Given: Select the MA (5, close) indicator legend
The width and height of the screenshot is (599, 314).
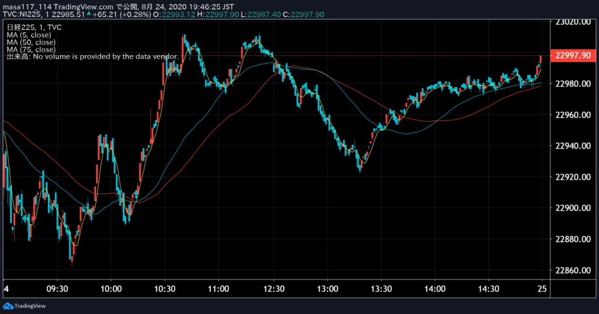Looking at the screenshot, I should [29, 34].
